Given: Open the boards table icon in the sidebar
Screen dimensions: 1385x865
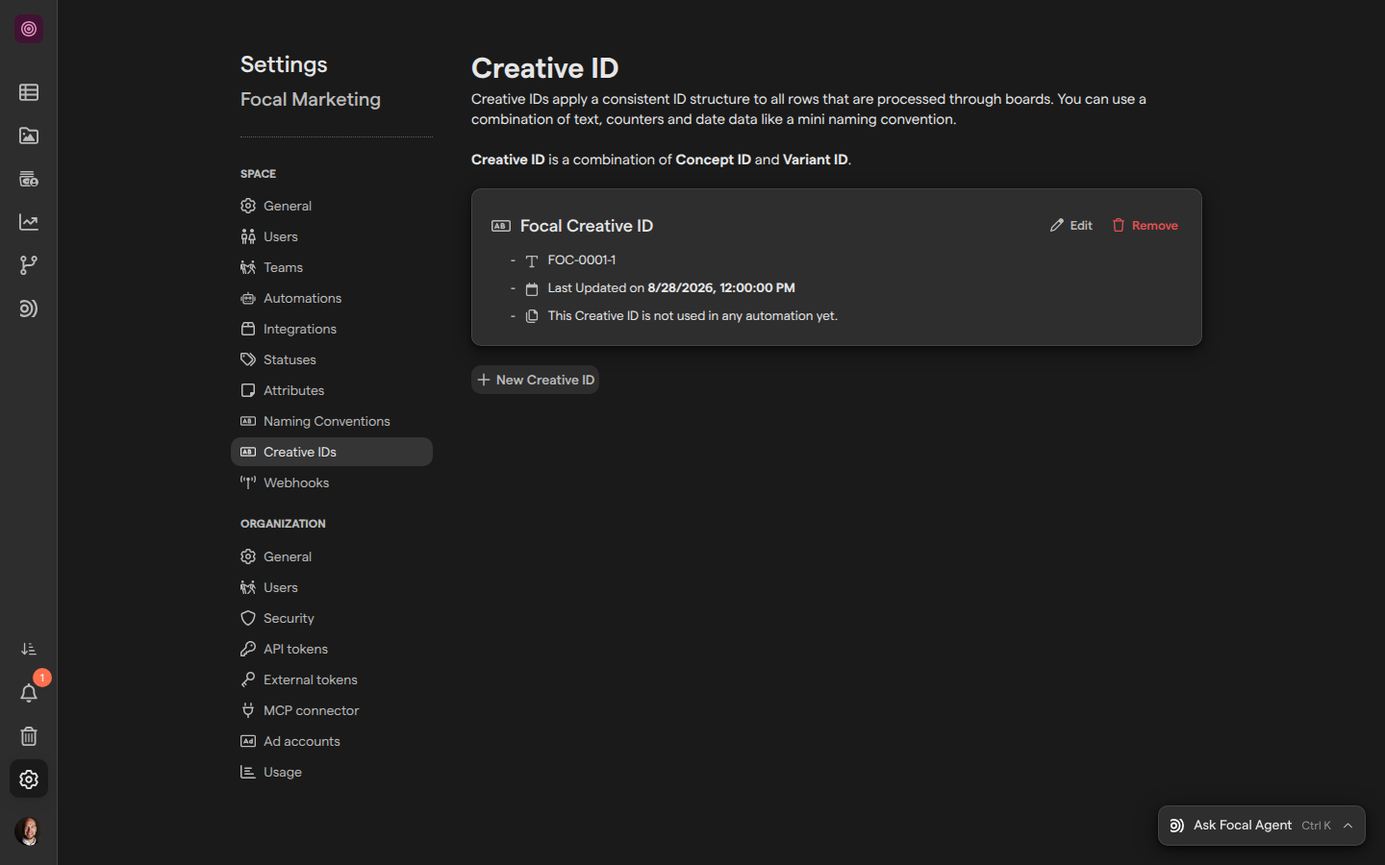Looking at the screenshot, I should point(29,92).
